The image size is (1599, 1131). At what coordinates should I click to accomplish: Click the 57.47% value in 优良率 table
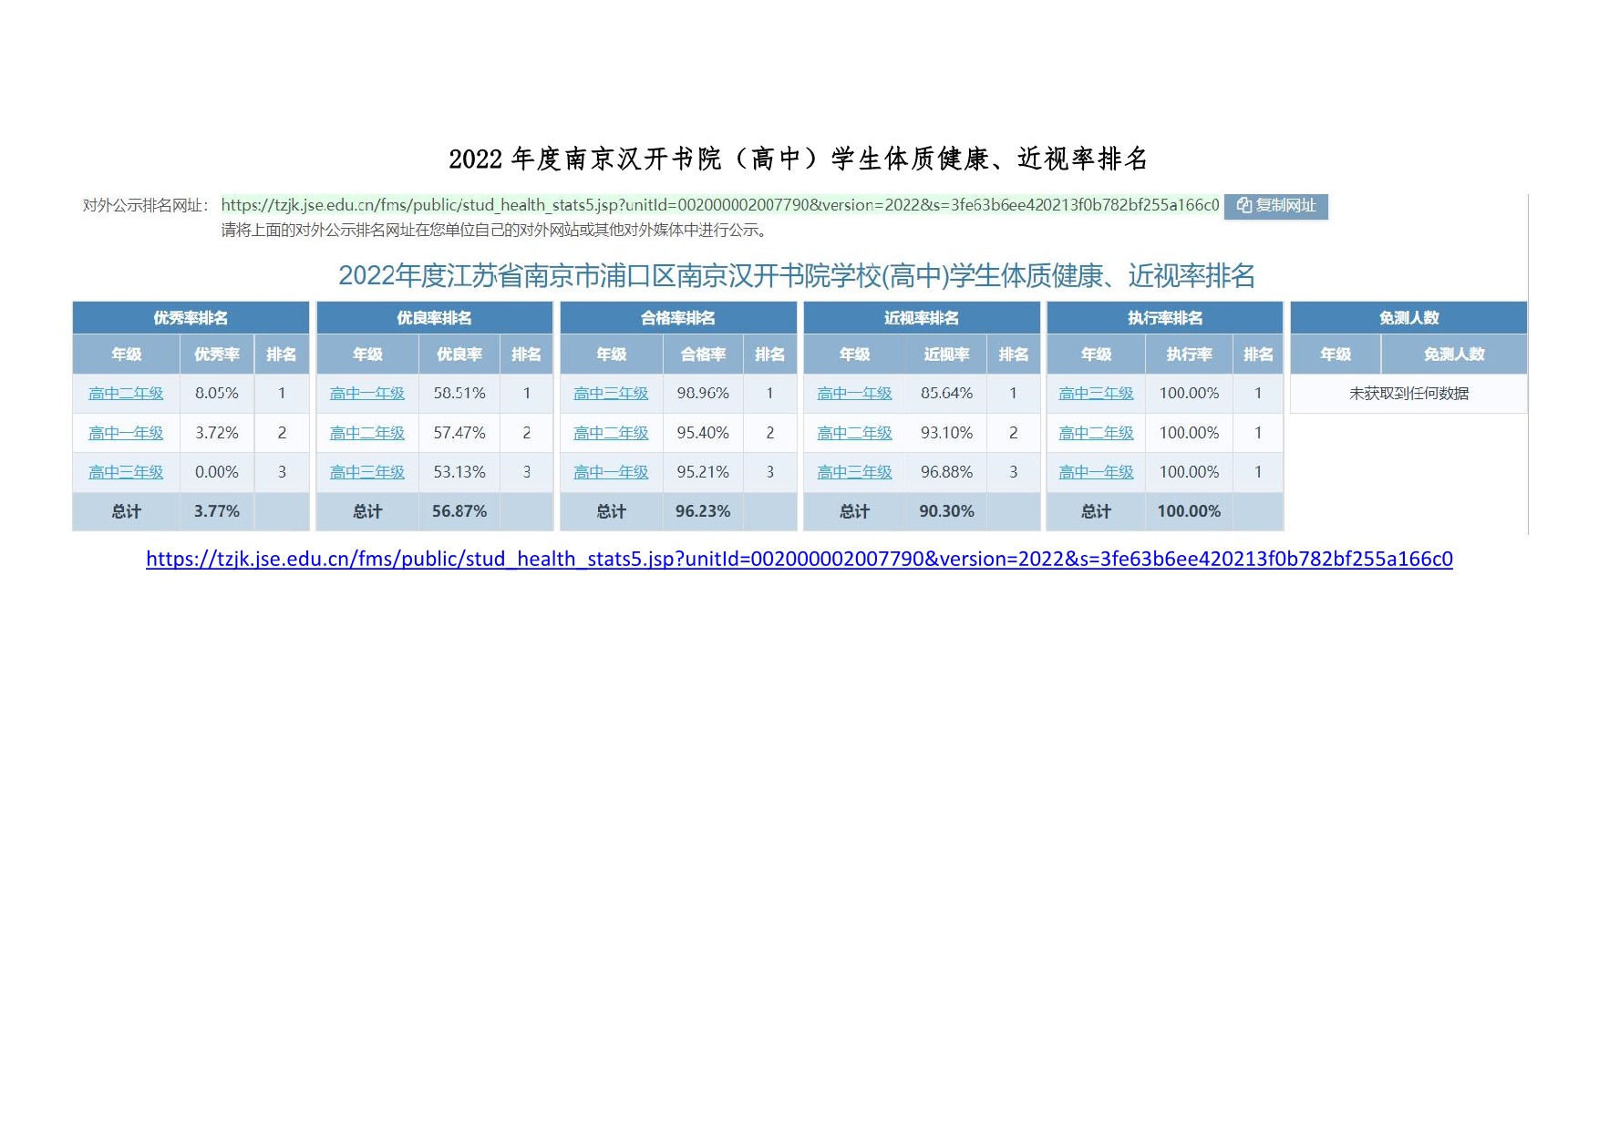point(459,433)
